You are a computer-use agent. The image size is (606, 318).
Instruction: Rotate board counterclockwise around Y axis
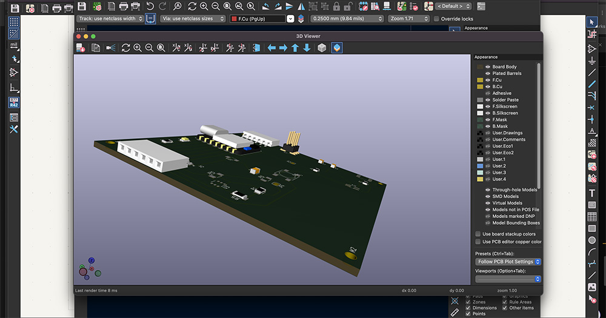pos(215,47)
